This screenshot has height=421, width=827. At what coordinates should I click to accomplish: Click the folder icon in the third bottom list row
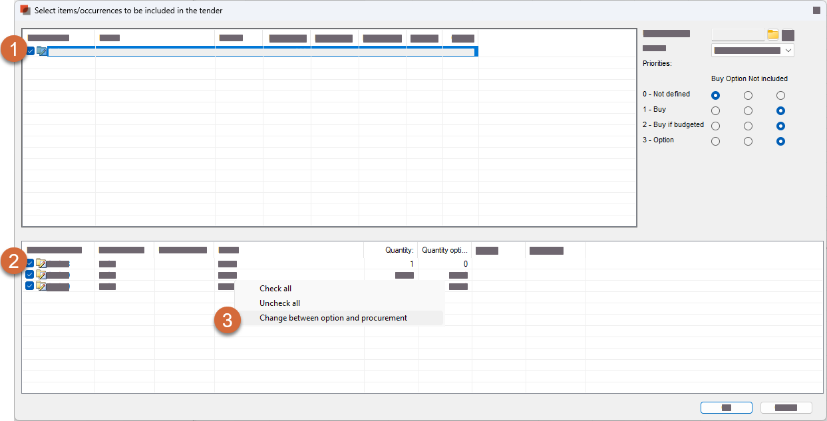click(41, 286)
